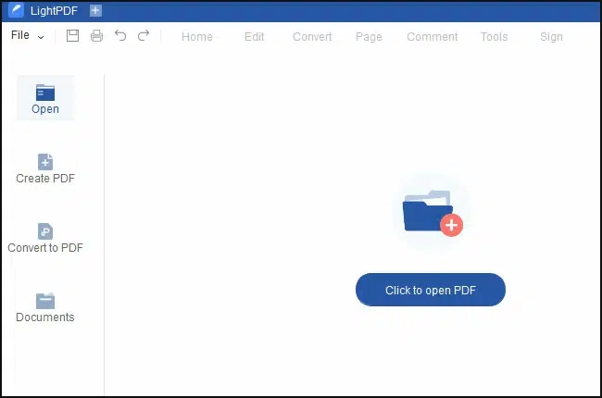This screenshot has width=602, height=398.
Task: Choose Convert to PDF in the sidebar
Action: (45, 238)
